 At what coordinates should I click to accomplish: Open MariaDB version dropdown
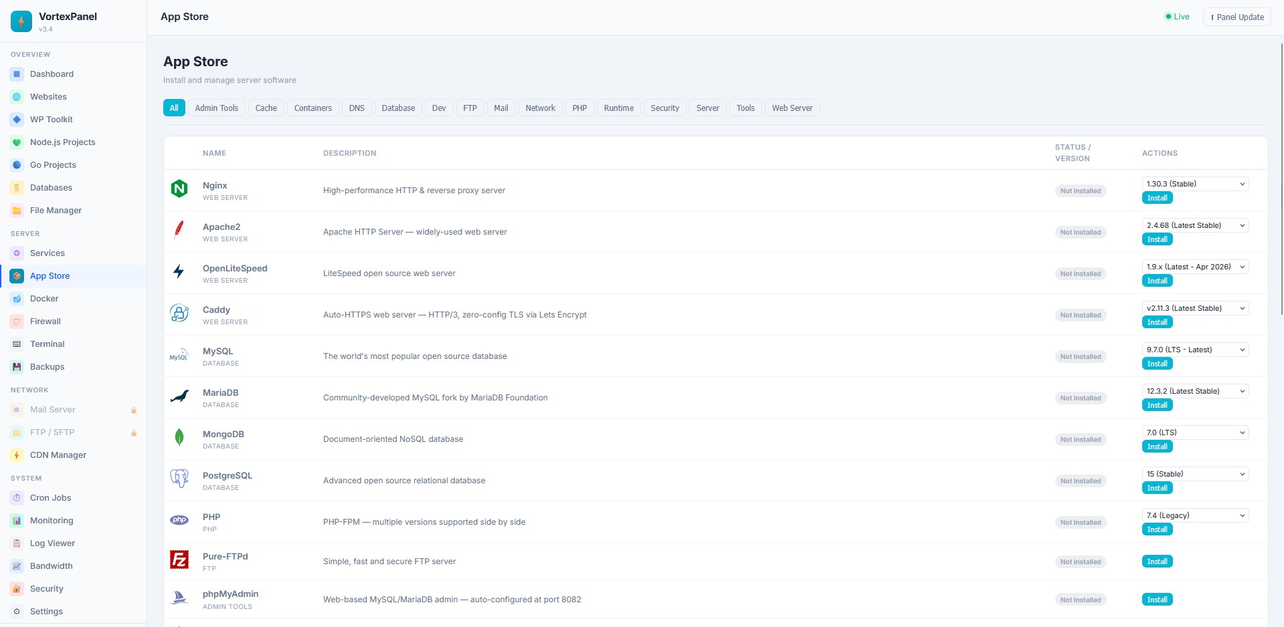coord(1195,391)
